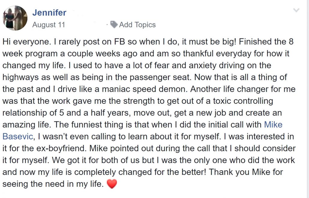Click the phrase "maniac speed demon"
309x198 pixels.
[x=144, y=89]
